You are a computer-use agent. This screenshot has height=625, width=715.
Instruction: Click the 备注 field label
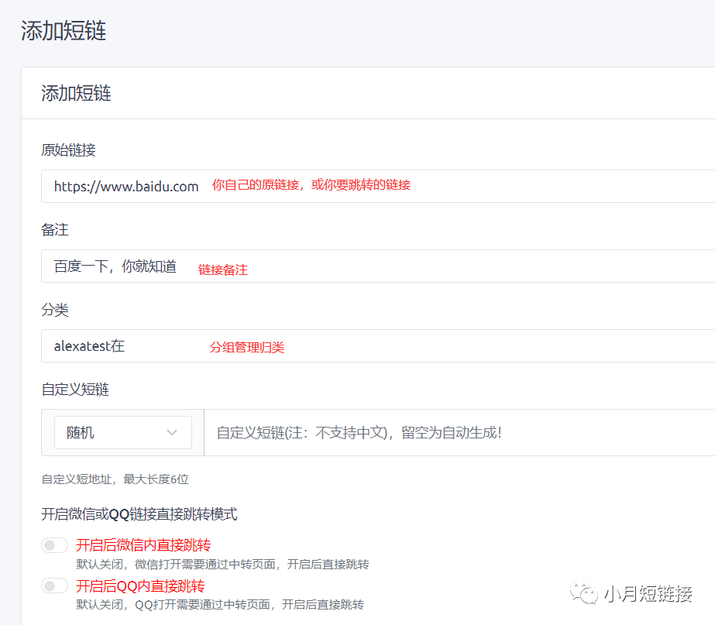55,230
